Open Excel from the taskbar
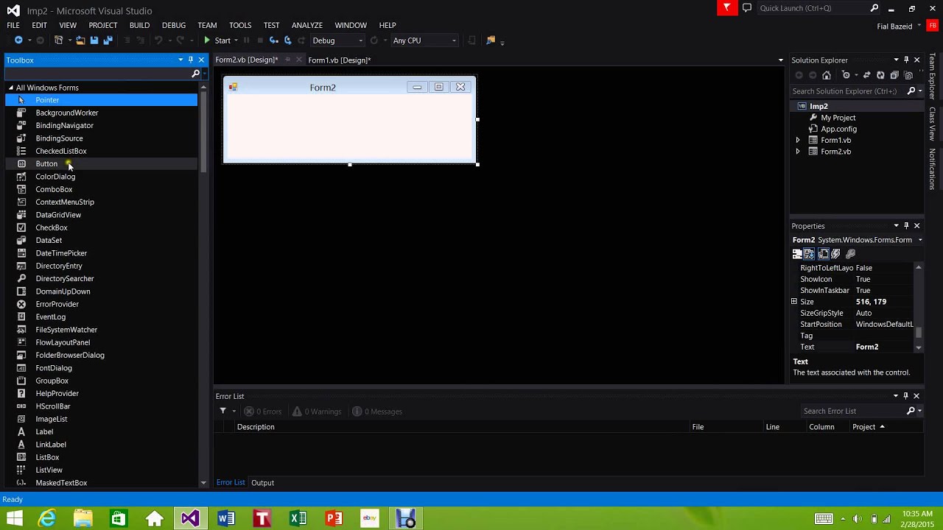Screen dimensions: 943x530 click(x=298, y=518)
